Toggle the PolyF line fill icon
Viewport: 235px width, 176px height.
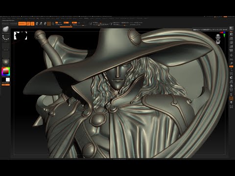pyautogui.click(x=231, y=90)
